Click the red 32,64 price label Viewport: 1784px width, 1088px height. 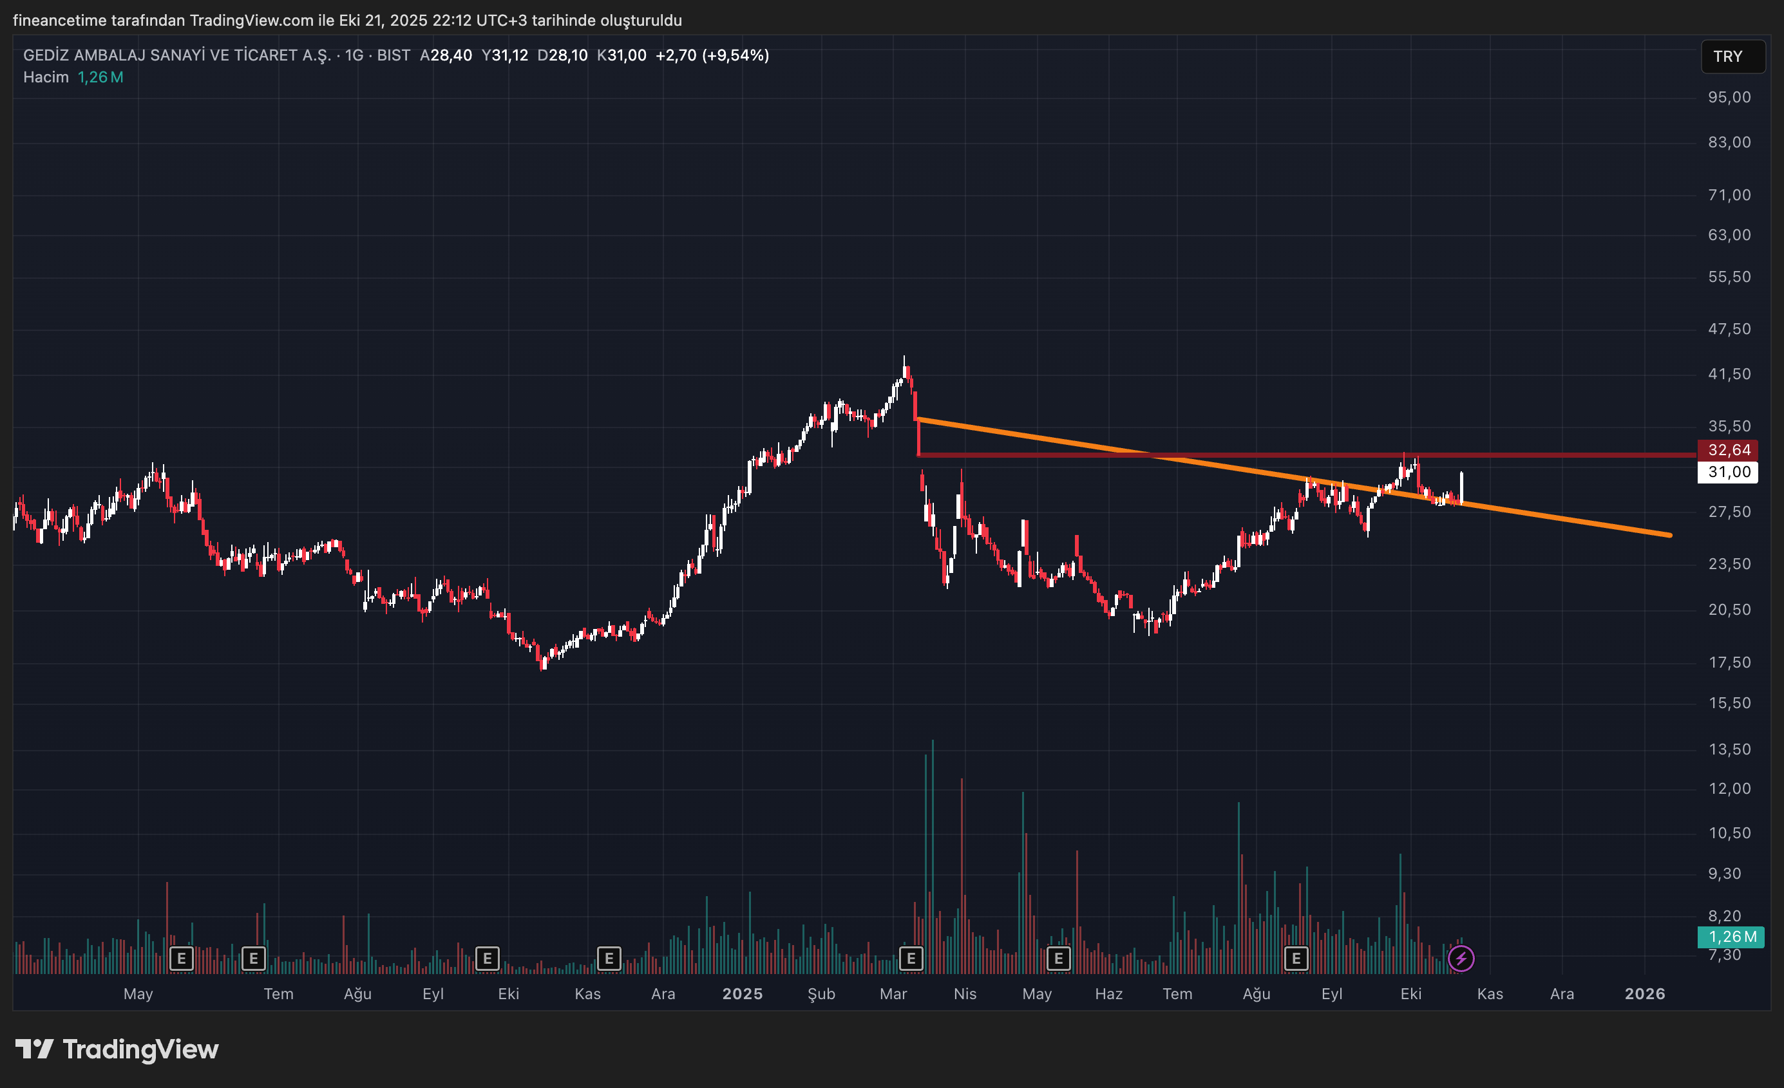[x=1728, y=449]
